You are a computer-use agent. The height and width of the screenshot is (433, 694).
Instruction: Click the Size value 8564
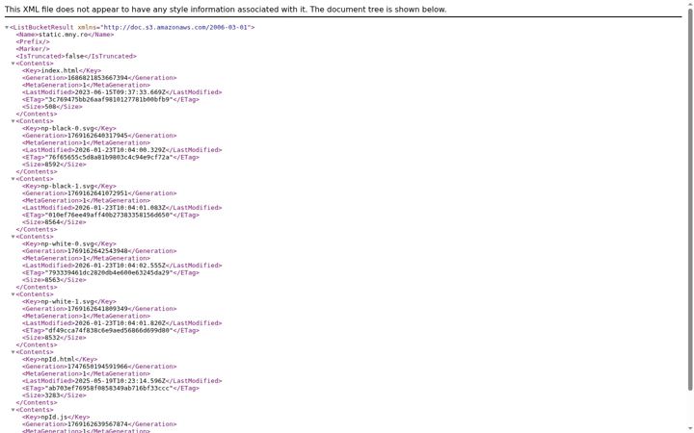tap(52, 222)
